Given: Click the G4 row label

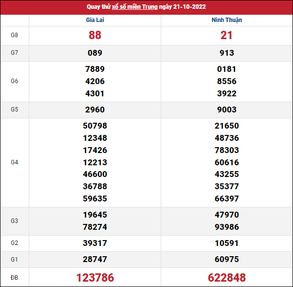Looking at the screenshot, I should click(x=15, y=162).
